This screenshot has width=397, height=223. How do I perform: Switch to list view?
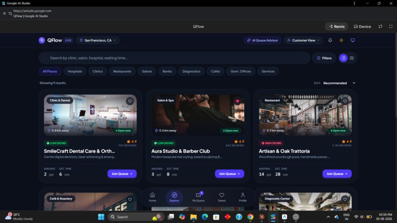tap(343, 58)
